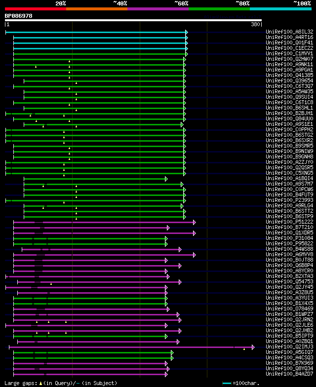Click the purple alignment bar of UniRef100_Q2IMJ3
This screenshot has width=316, height=387.
(x=130, y=348)
